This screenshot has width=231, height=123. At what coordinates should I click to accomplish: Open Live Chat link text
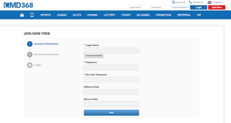coord(181,2)
